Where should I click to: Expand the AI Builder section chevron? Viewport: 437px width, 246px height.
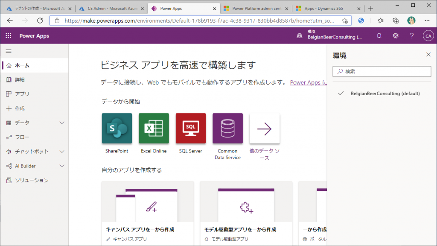pyautogui.click(x=62, y=166)
